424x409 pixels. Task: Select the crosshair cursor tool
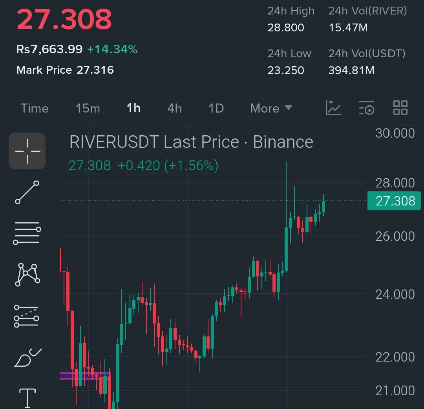pos(27,151)
